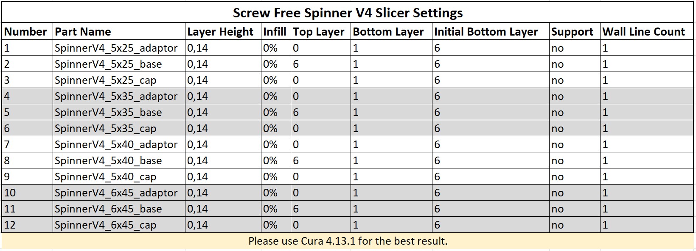Viewport: 696px width, 251px height.
Task: Select the SpinnerV4_6x45_cap cell
Action: [105, 225]
